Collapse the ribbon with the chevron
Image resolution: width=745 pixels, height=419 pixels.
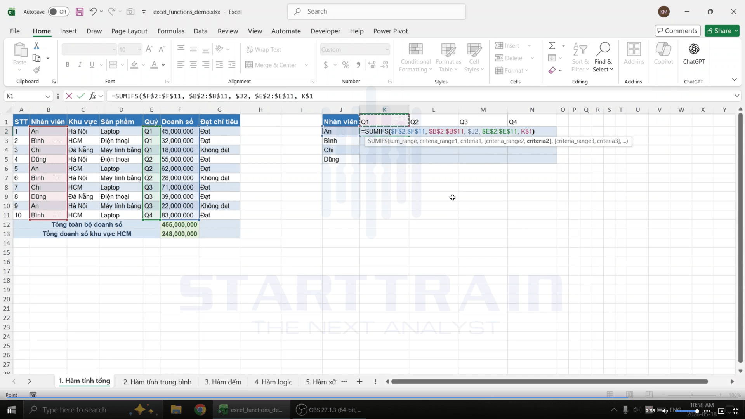click(734, 80)
